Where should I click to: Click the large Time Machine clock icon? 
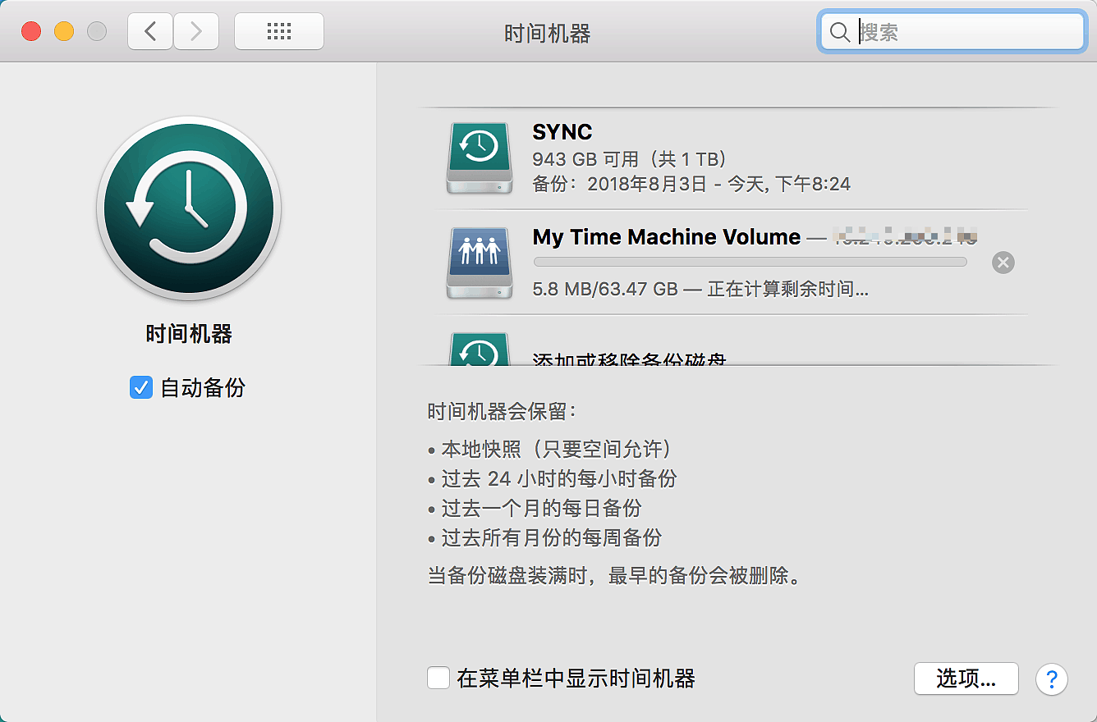pyautogui.click(x=189, y=209)
